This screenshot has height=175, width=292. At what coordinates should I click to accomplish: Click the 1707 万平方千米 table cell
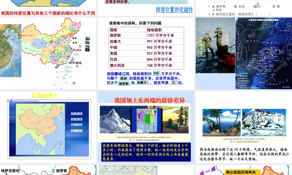point(165,35)
